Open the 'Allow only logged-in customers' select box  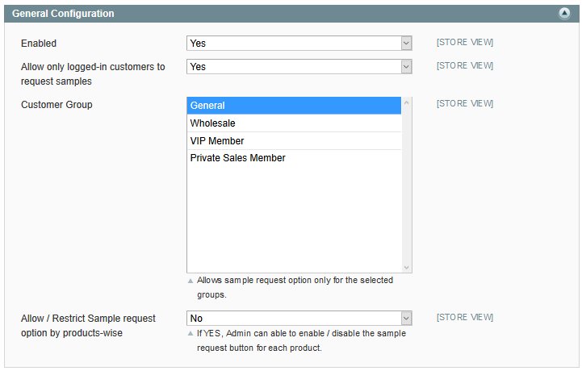299,67
